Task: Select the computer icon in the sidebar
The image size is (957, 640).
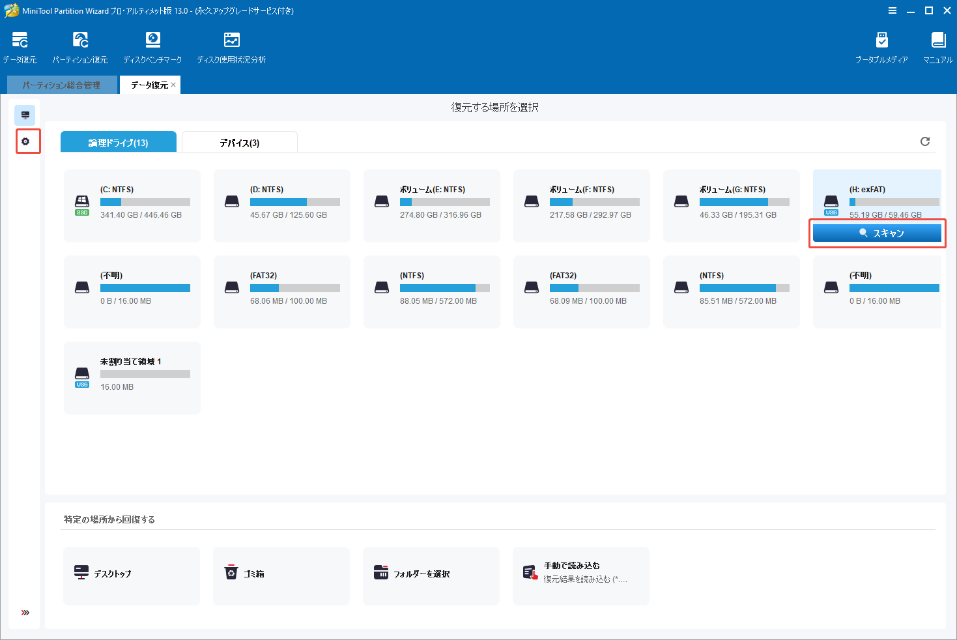Action: tap(25, 115)
